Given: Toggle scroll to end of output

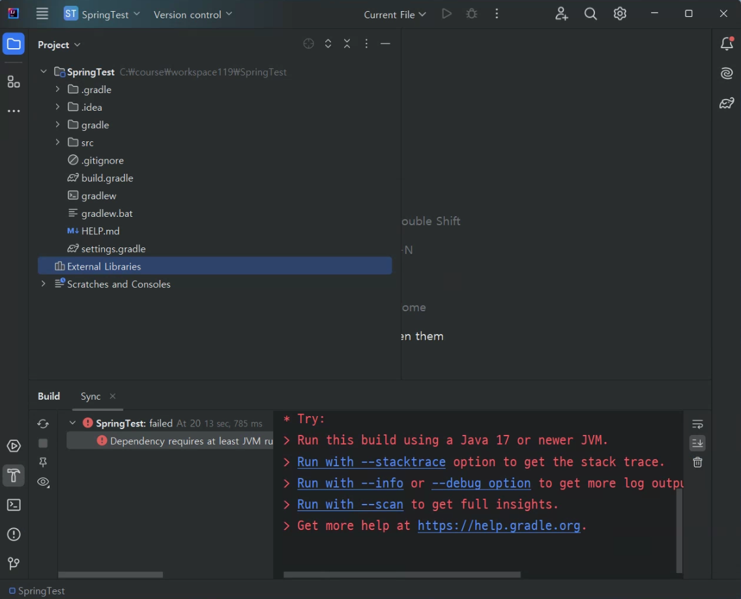Looking at the screenshot, I should [697, 443].
